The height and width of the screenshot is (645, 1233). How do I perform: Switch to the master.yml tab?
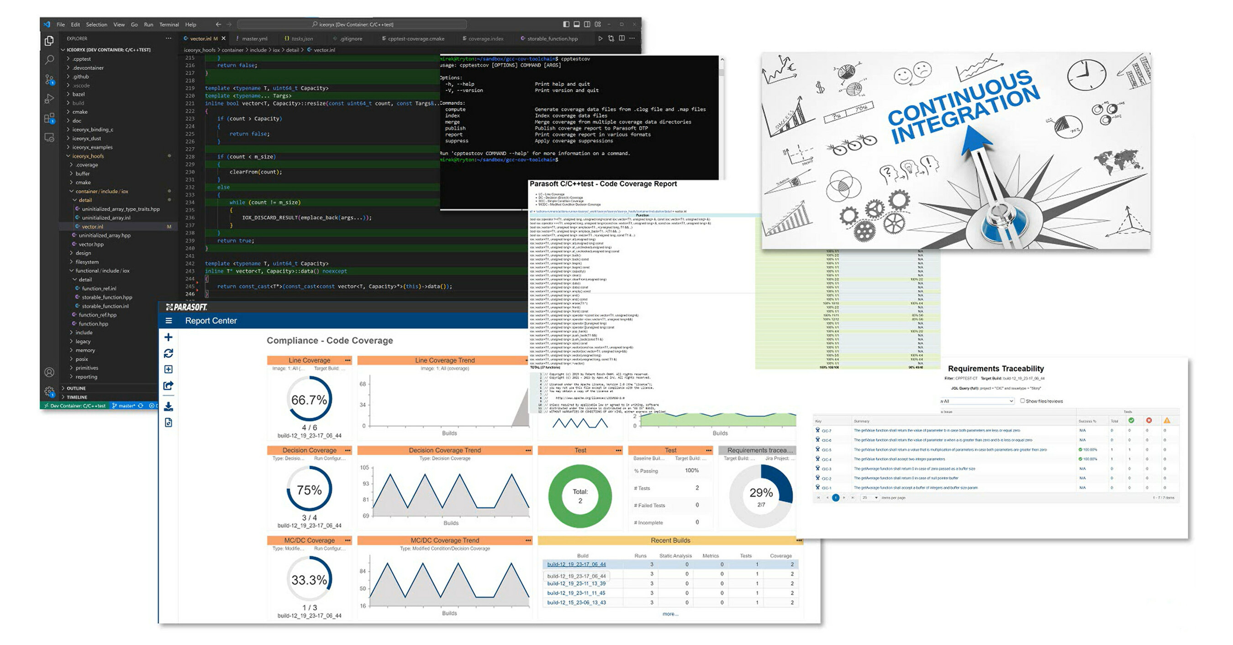pyautogui.click(x=254, y=39)
